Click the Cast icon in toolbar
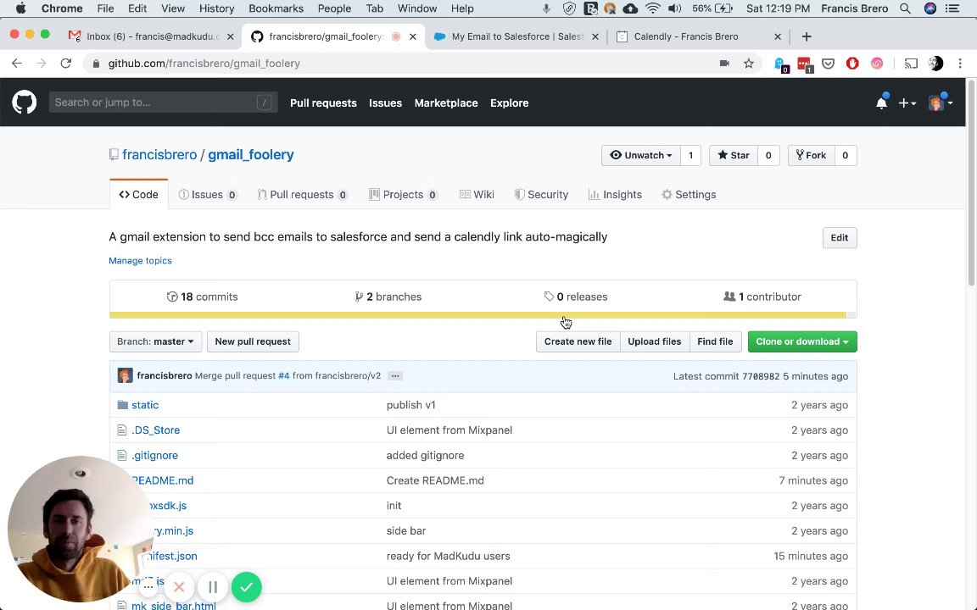The height and width of the screenshot is (610, 977). point(911,64)
